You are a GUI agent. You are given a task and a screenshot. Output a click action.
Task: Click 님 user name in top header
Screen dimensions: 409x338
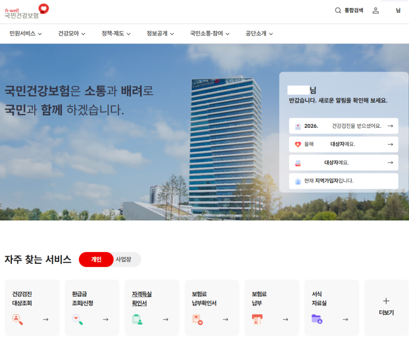tap(398, 10)
